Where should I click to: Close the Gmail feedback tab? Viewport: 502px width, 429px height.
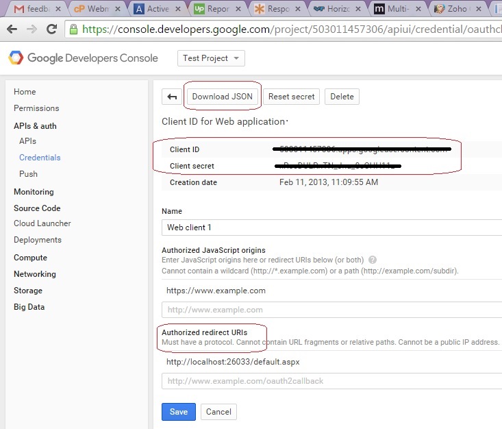click(x=58, y=9)
